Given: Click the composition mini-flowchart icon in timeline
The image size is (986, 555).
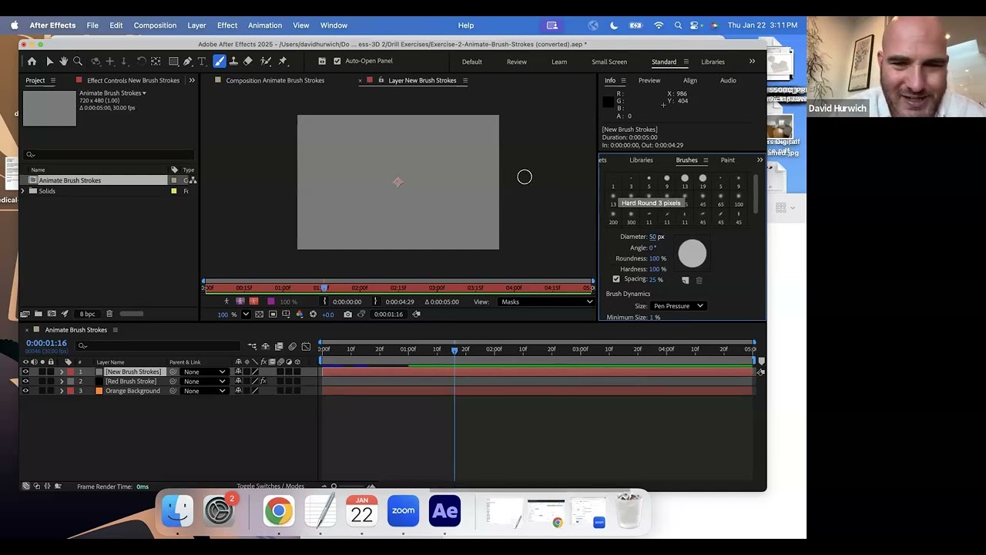Looking at the screenshot, I should [252, 346].
